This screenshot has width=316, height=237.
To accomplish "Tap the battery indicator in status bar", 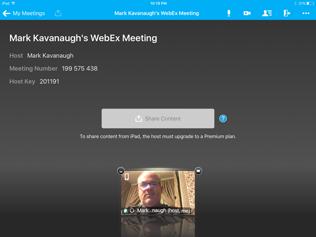I will tap(310, 4).
